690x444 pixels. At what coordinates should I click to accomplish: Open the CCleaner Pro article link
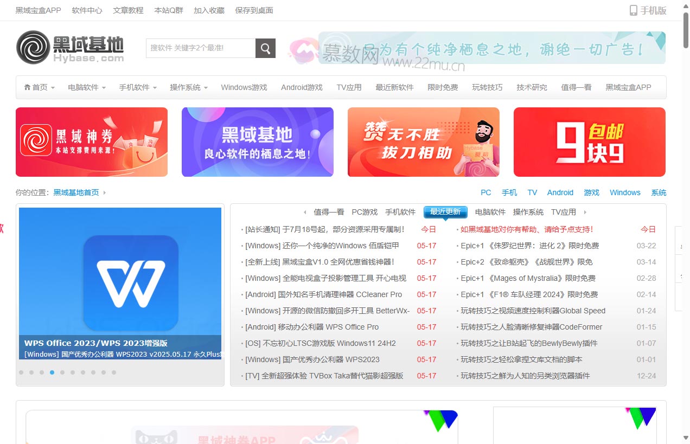(x=324, y=294)
